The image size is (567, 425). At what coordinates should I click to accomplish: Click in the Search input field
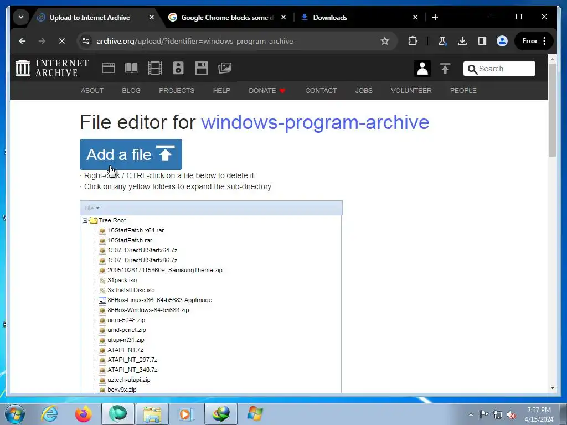(x=499, y=69)
